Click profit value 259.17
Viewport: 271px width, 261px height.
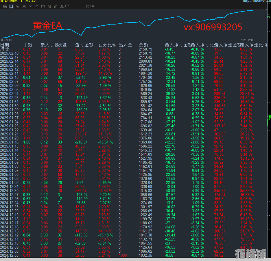pos(81,191)
